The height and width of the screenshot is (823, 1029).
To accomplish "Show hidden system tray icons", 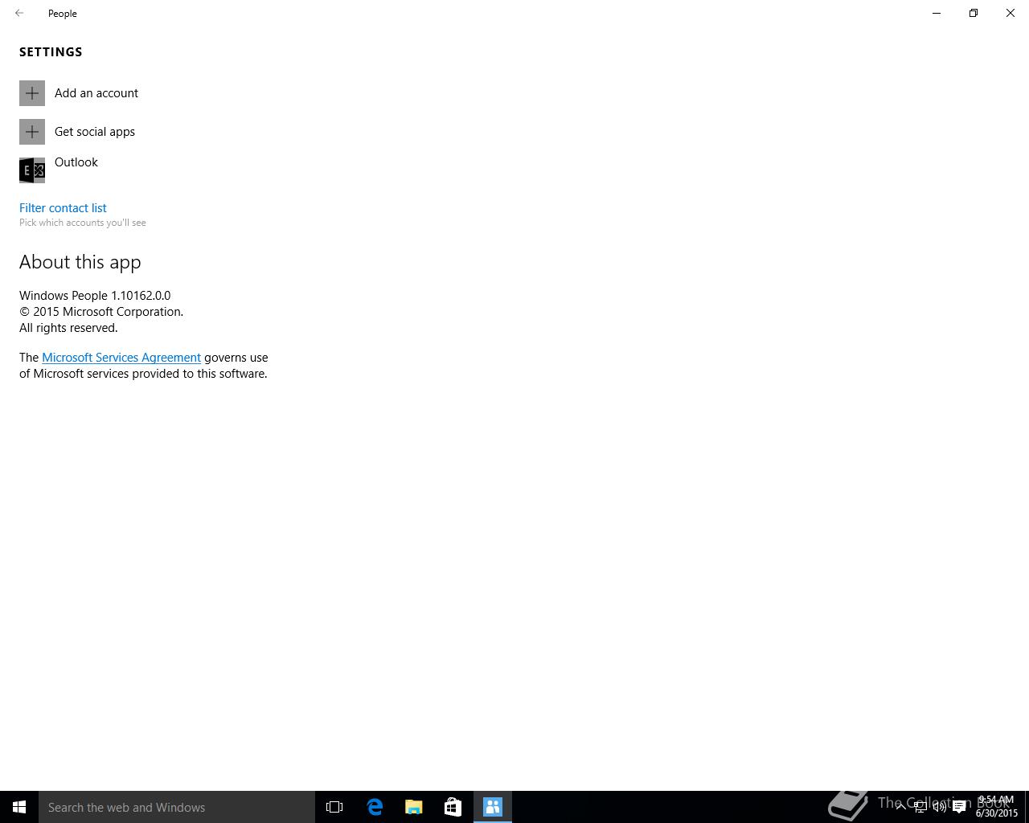I will click(900, 806).
